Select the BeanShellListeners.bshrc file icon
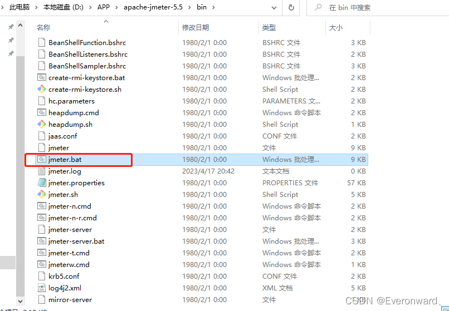The image size is (449, 311). pos(42,55)
